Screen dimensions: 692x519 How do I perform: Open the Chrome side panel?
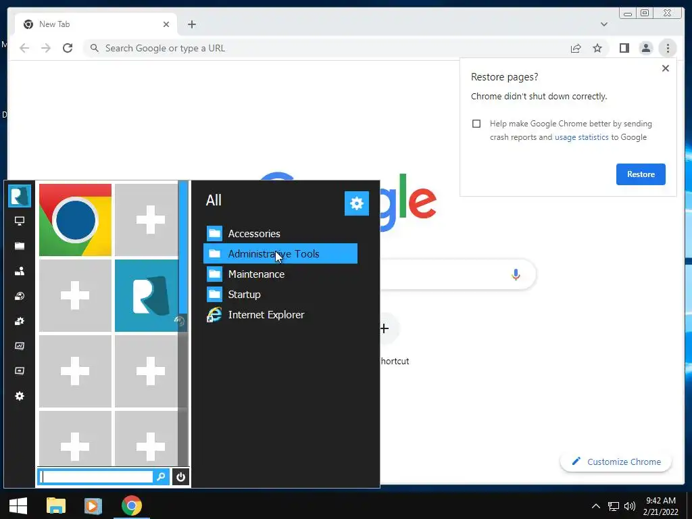[624, 48]
